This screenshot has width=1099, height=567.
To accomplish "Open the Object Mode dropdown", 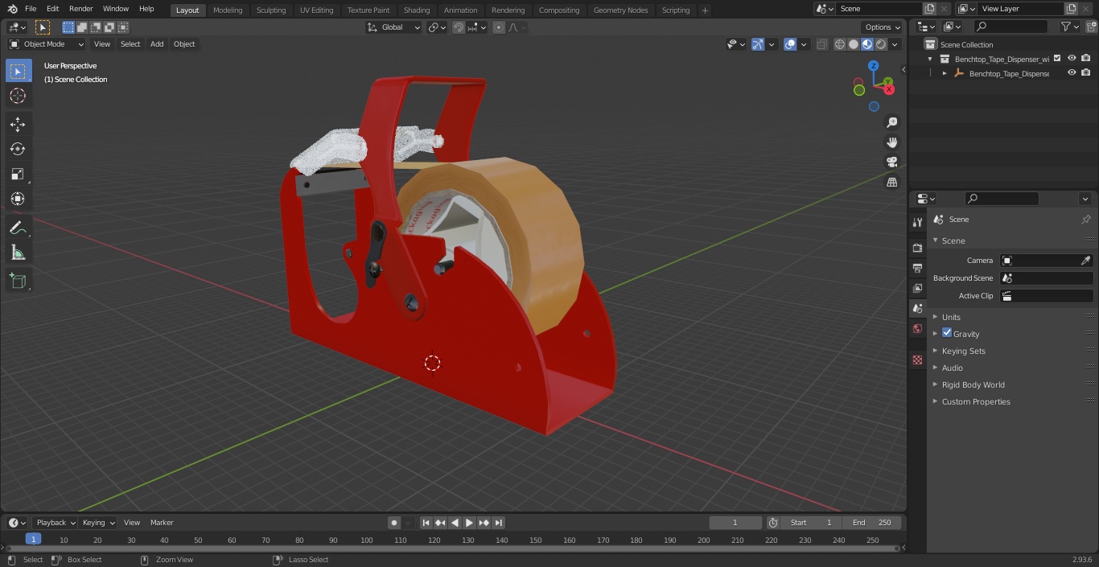I will [x=47, y=44].
